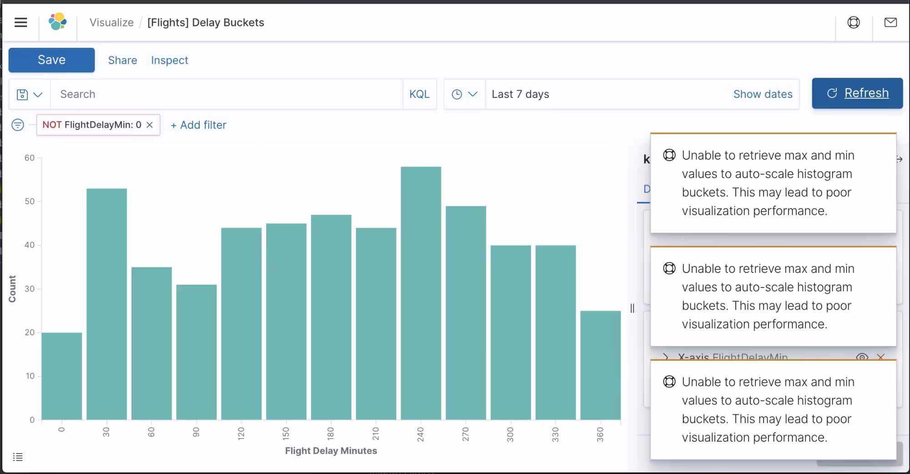Image resolution: width=910 pixels, height=474 pixels.
Task: Click the Share menu item
Action: [122, 60]
